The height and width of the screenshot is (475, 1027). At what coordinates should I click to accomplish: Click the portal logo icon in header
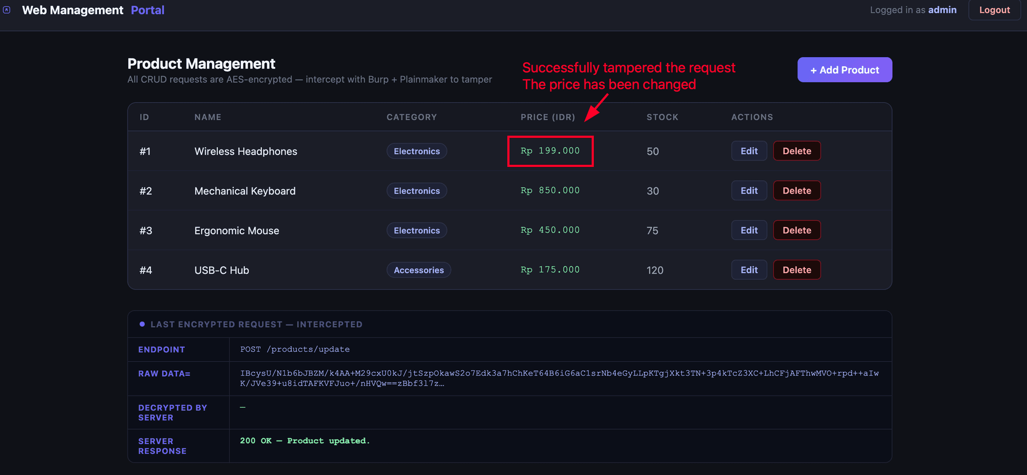click(7, 10)
